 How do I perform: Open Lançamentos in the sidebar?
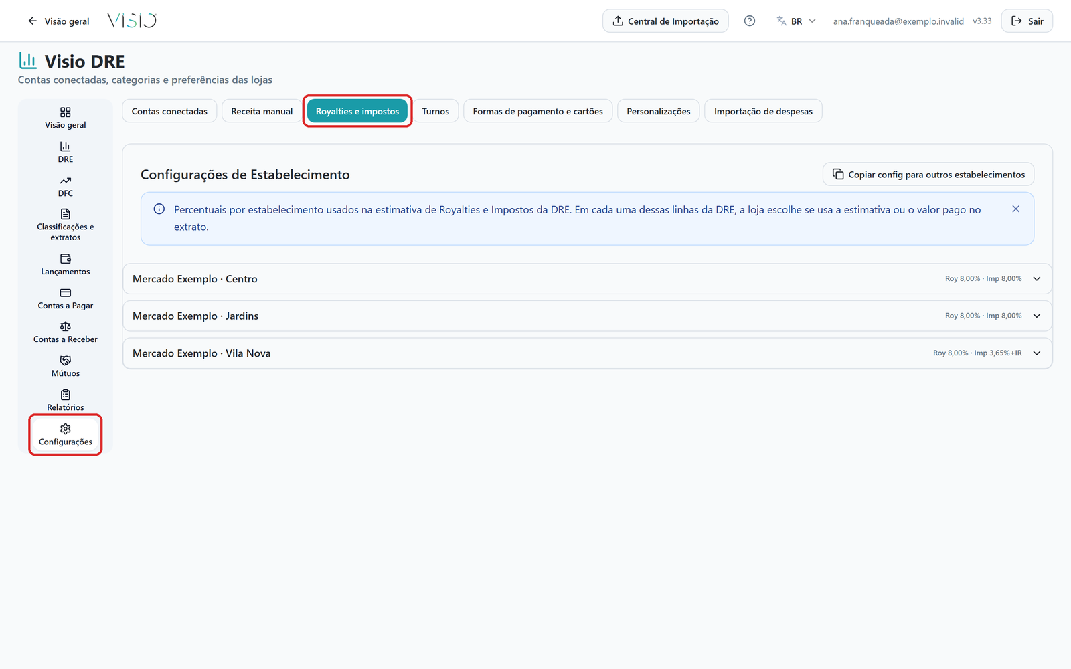coord(65,265)
